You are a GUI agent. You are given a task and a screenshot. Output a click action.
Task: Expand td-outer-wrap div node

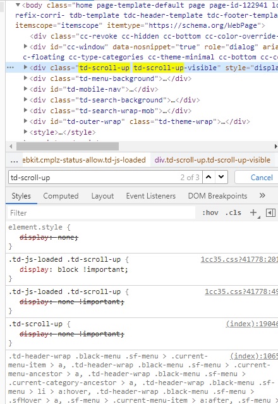[x=25, y=121]
